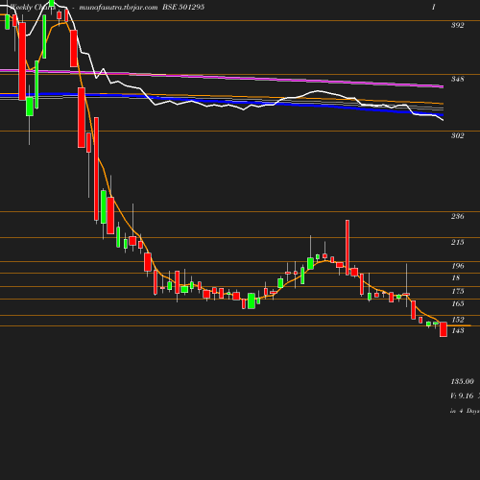Click the 143 price axis label
The width and height of the screenshot is (480, 480).
click(457, 330)
